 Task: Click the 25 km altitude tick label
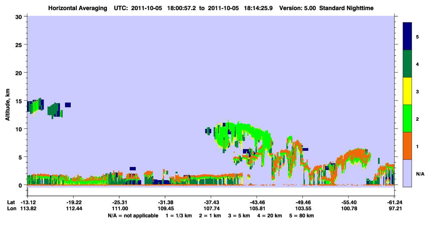point(19,45)
